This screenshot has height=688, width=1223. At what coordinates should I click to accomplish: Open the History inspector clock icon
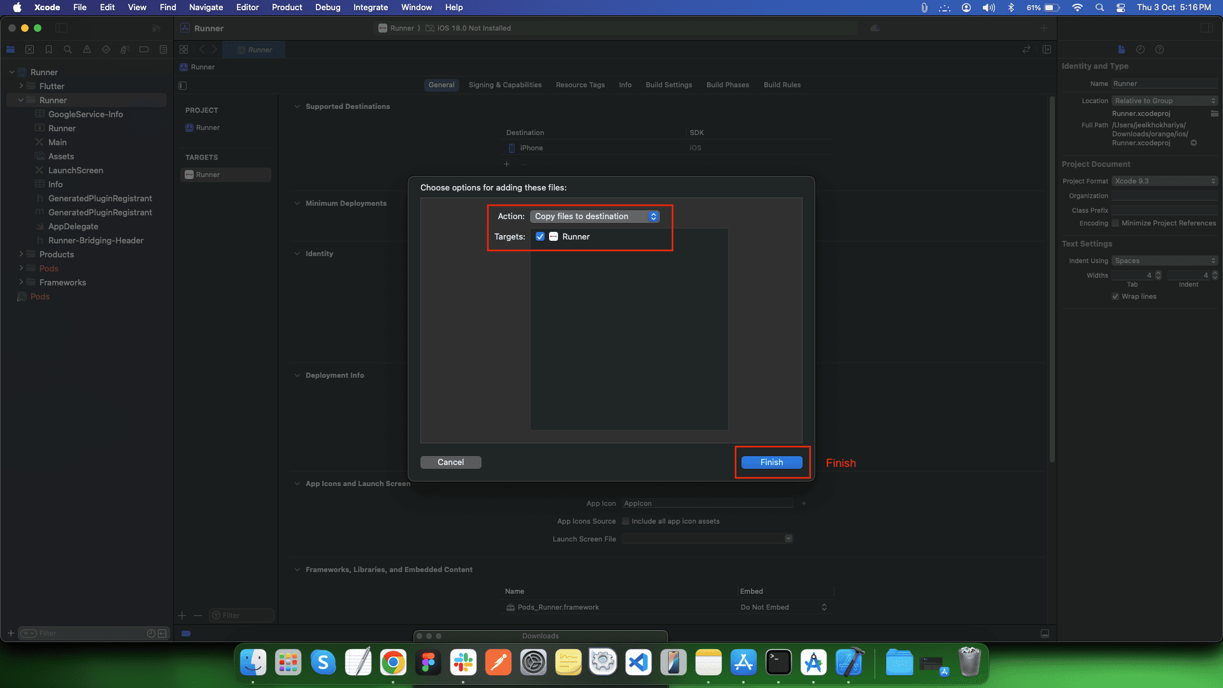pos(1140,49)
